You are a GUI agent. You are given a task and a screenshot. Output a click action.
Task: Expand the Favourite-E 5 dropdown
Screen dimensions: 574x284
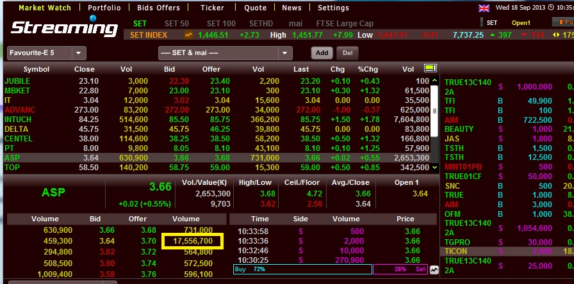79,53
